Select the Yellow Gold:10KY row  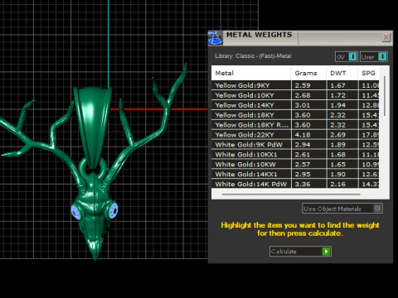click(295, 95)
